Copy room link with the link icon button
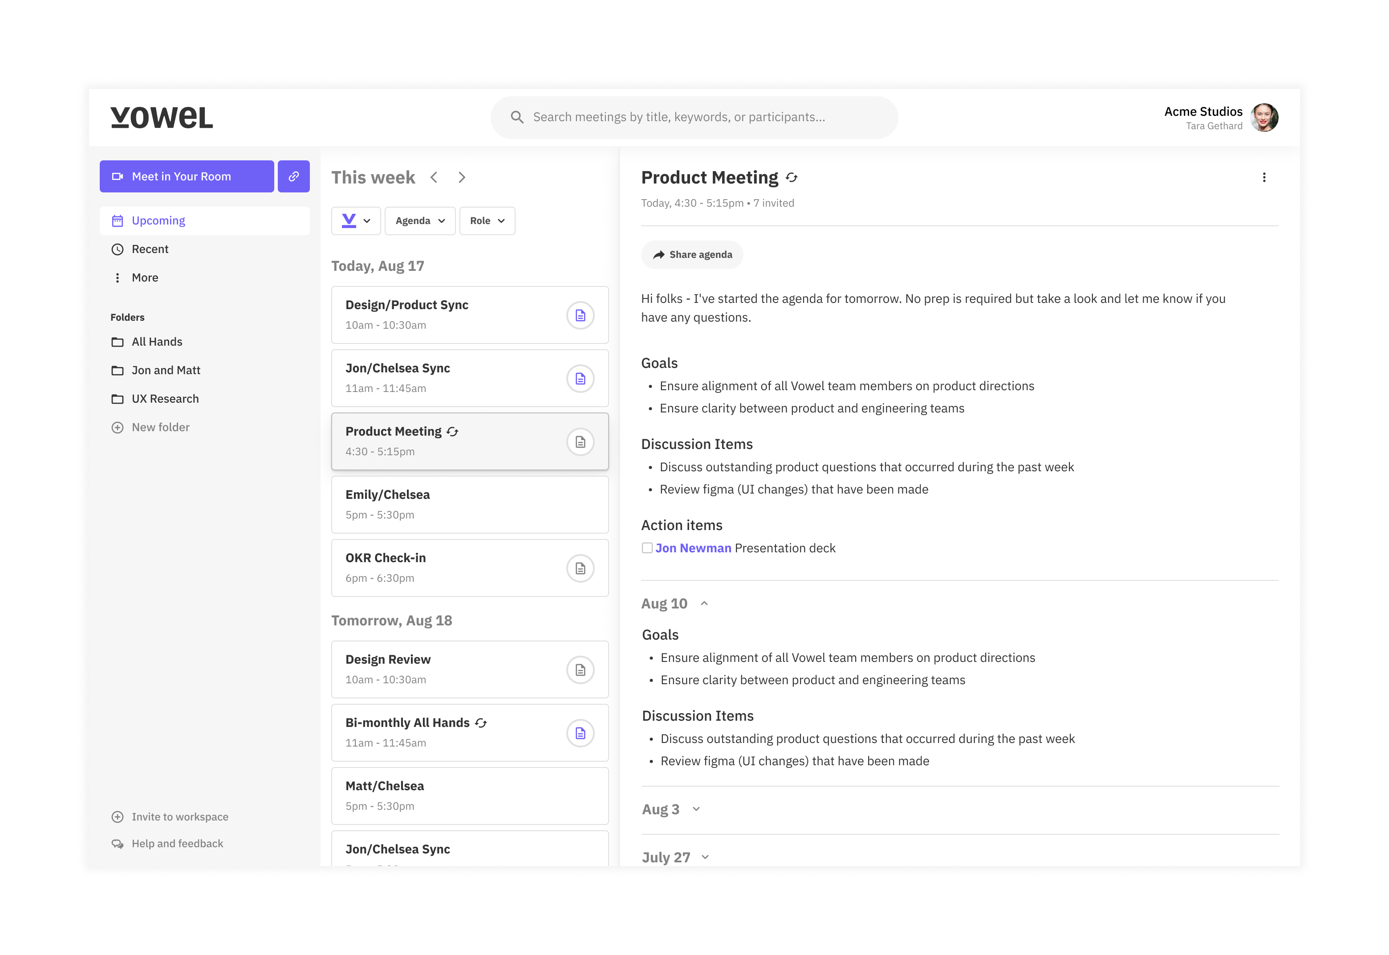Viewport: 1389px width, 955px height. click(x=293, y=176)
